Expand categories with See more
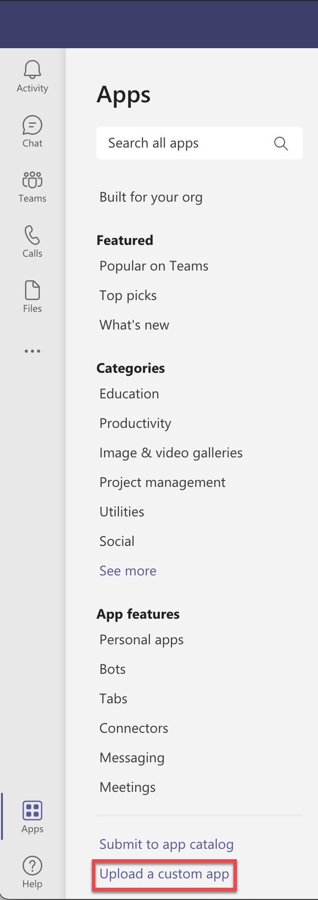This screenshot has width=318, height=900. click(x=128, y=570)
